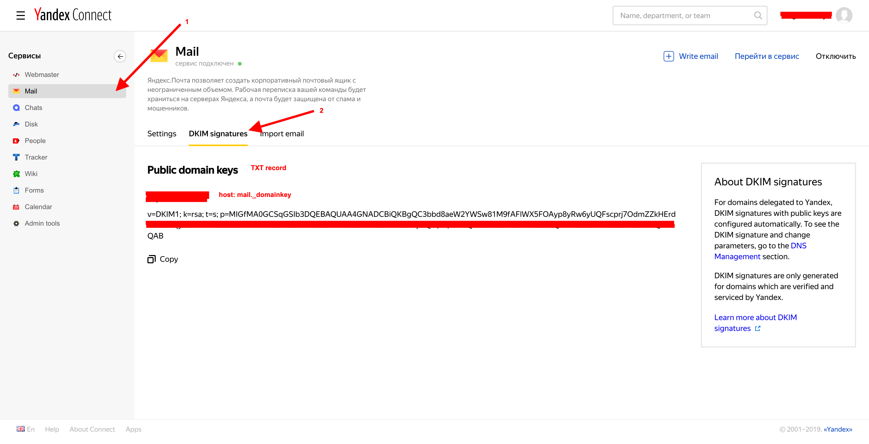869x444 pixels.
Task: Select Mail in the services list
Action: point(67,91)
